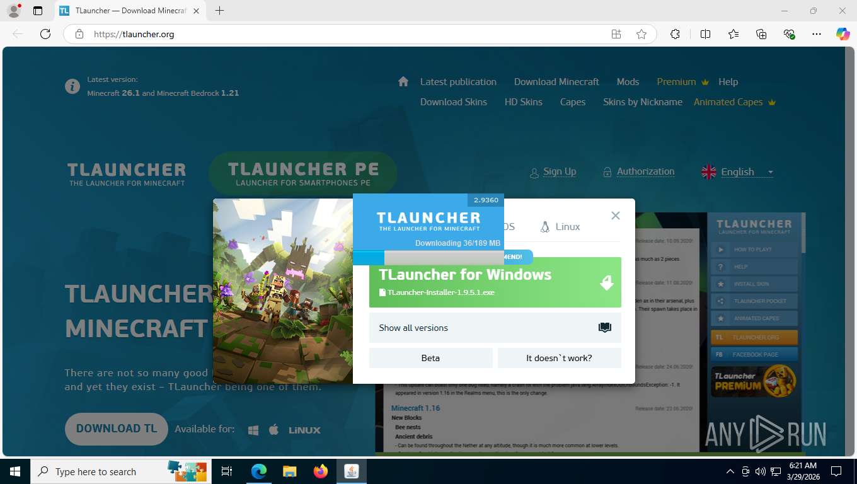The height and width of the screenshot is (484, 857).
Task: Click the browser refresh icon
Action: [x=45, y=34]
